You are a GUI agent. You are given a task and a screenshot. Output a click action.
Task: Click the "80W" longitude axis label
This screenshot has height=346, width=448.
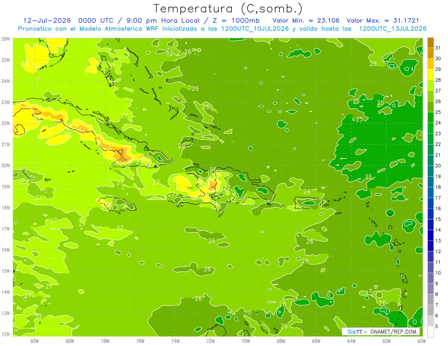(x=70, y=340)
